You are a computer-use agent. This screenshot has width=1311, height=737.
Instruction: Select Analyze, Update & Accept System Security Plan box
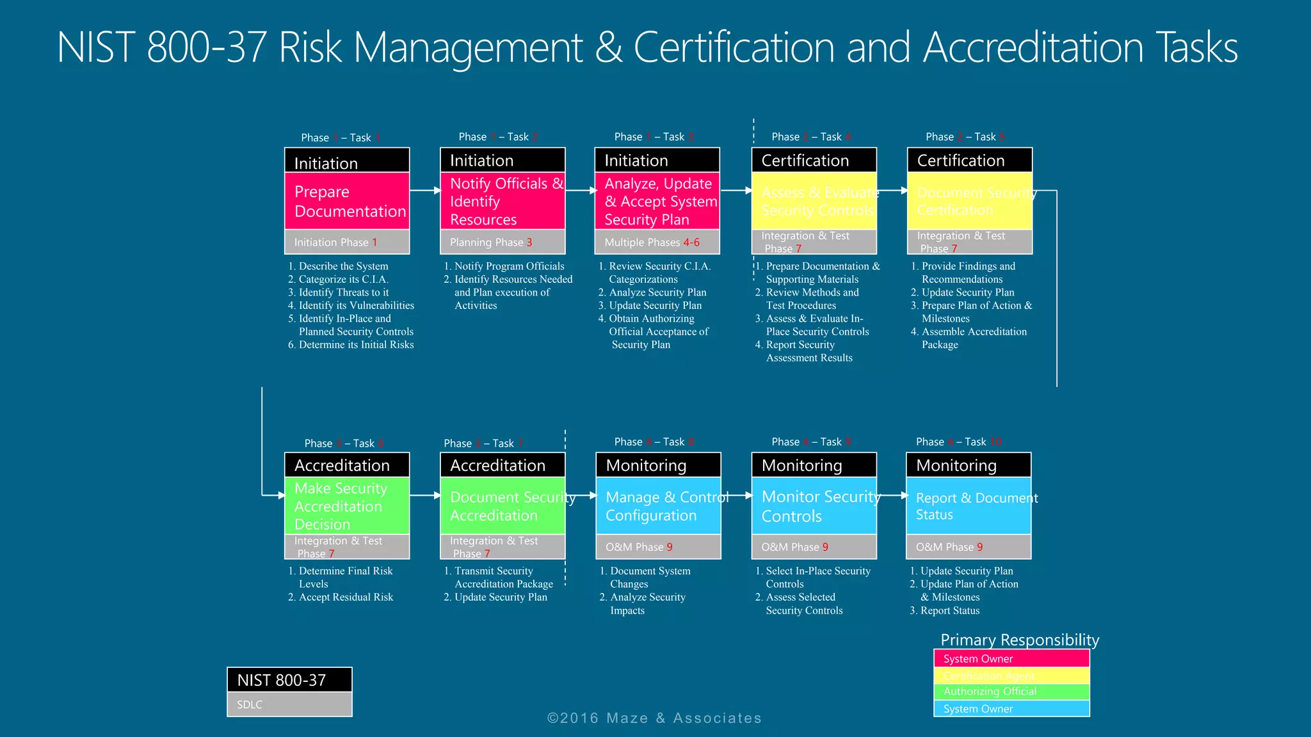pos(657,201)
